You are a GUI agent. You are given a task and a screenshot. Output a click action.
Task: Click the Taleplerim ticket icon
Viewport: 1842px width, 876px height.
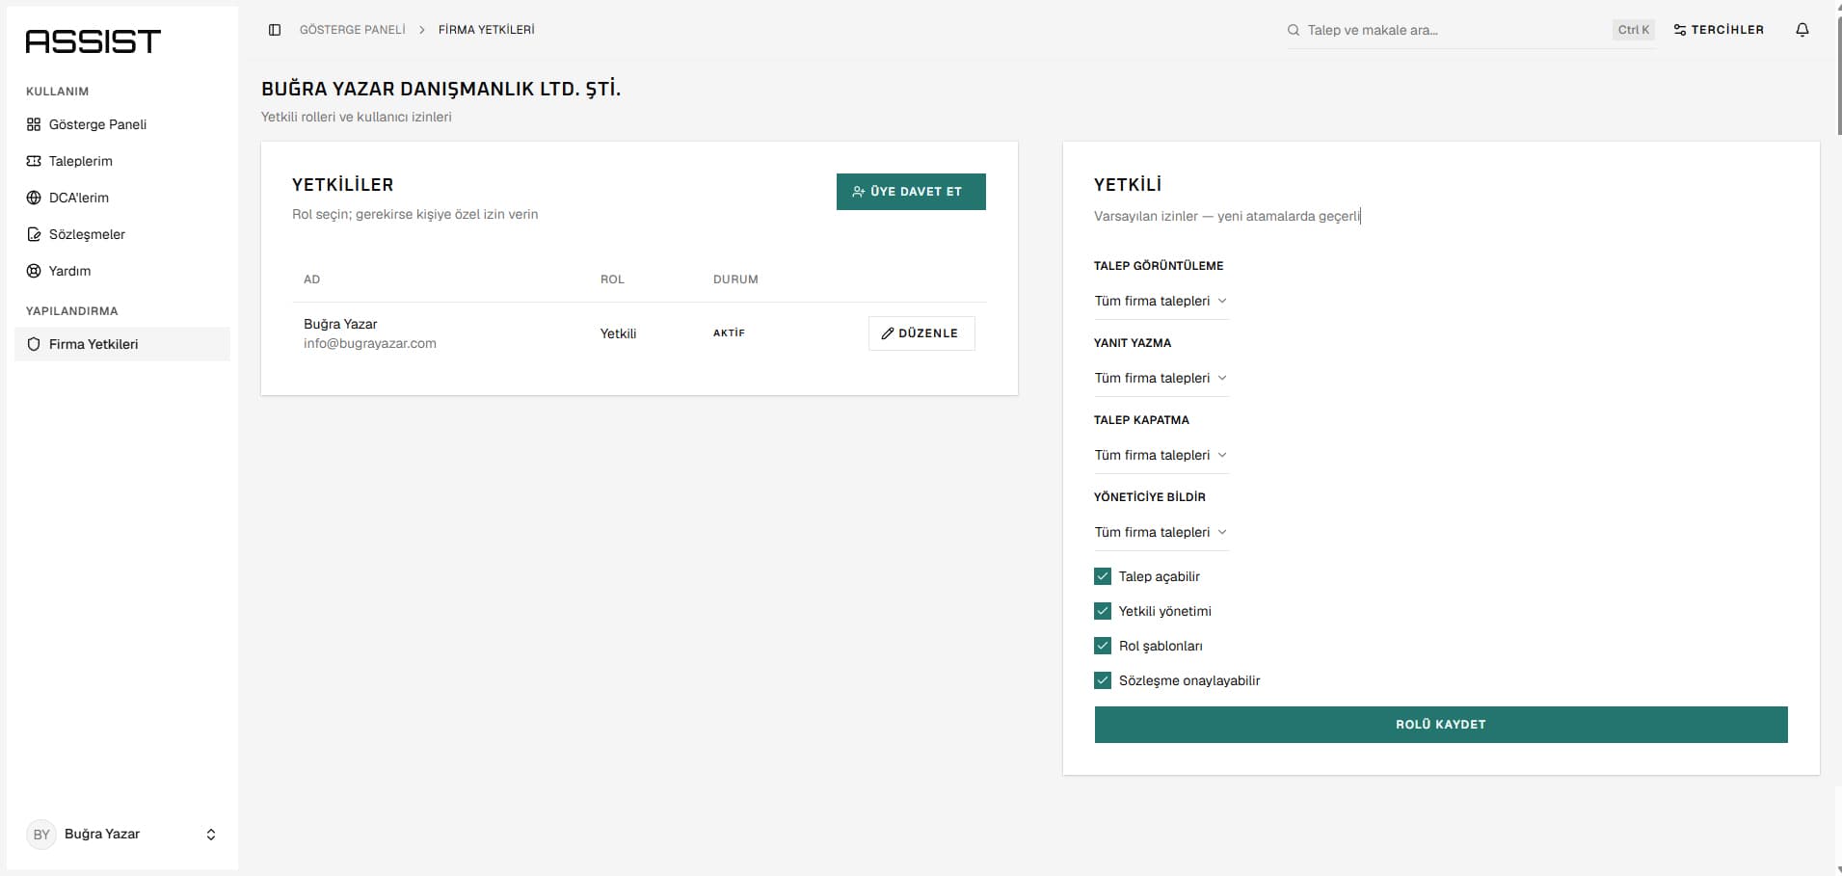coord(34,161)
